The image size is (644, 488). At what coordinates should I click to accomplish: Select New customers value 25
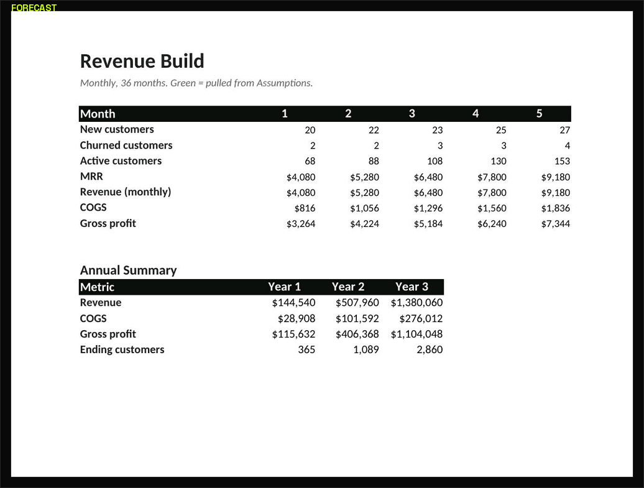[501, 130]
